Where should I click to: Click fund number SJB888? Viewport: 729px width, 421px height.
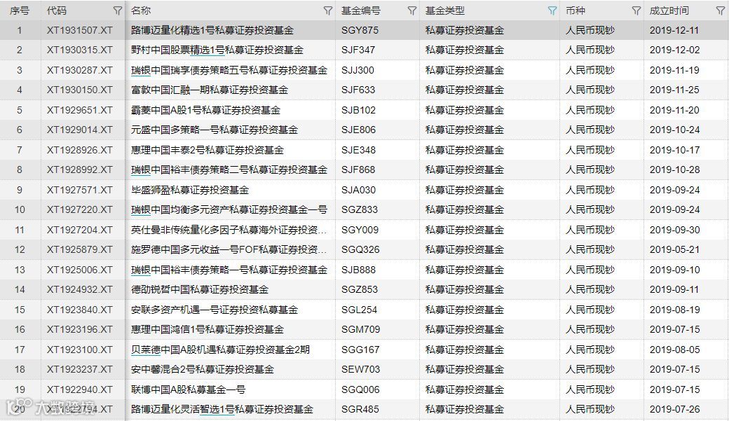358,270
